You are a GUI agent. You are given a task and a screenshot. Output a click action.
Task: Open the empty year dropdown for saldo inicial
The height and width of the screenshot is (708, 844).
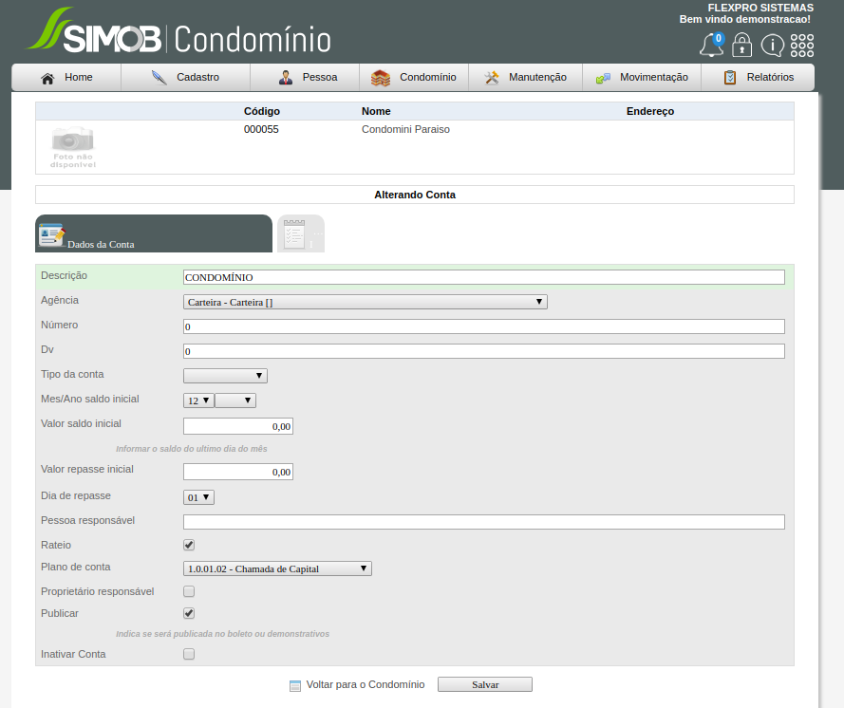[235, 401]
